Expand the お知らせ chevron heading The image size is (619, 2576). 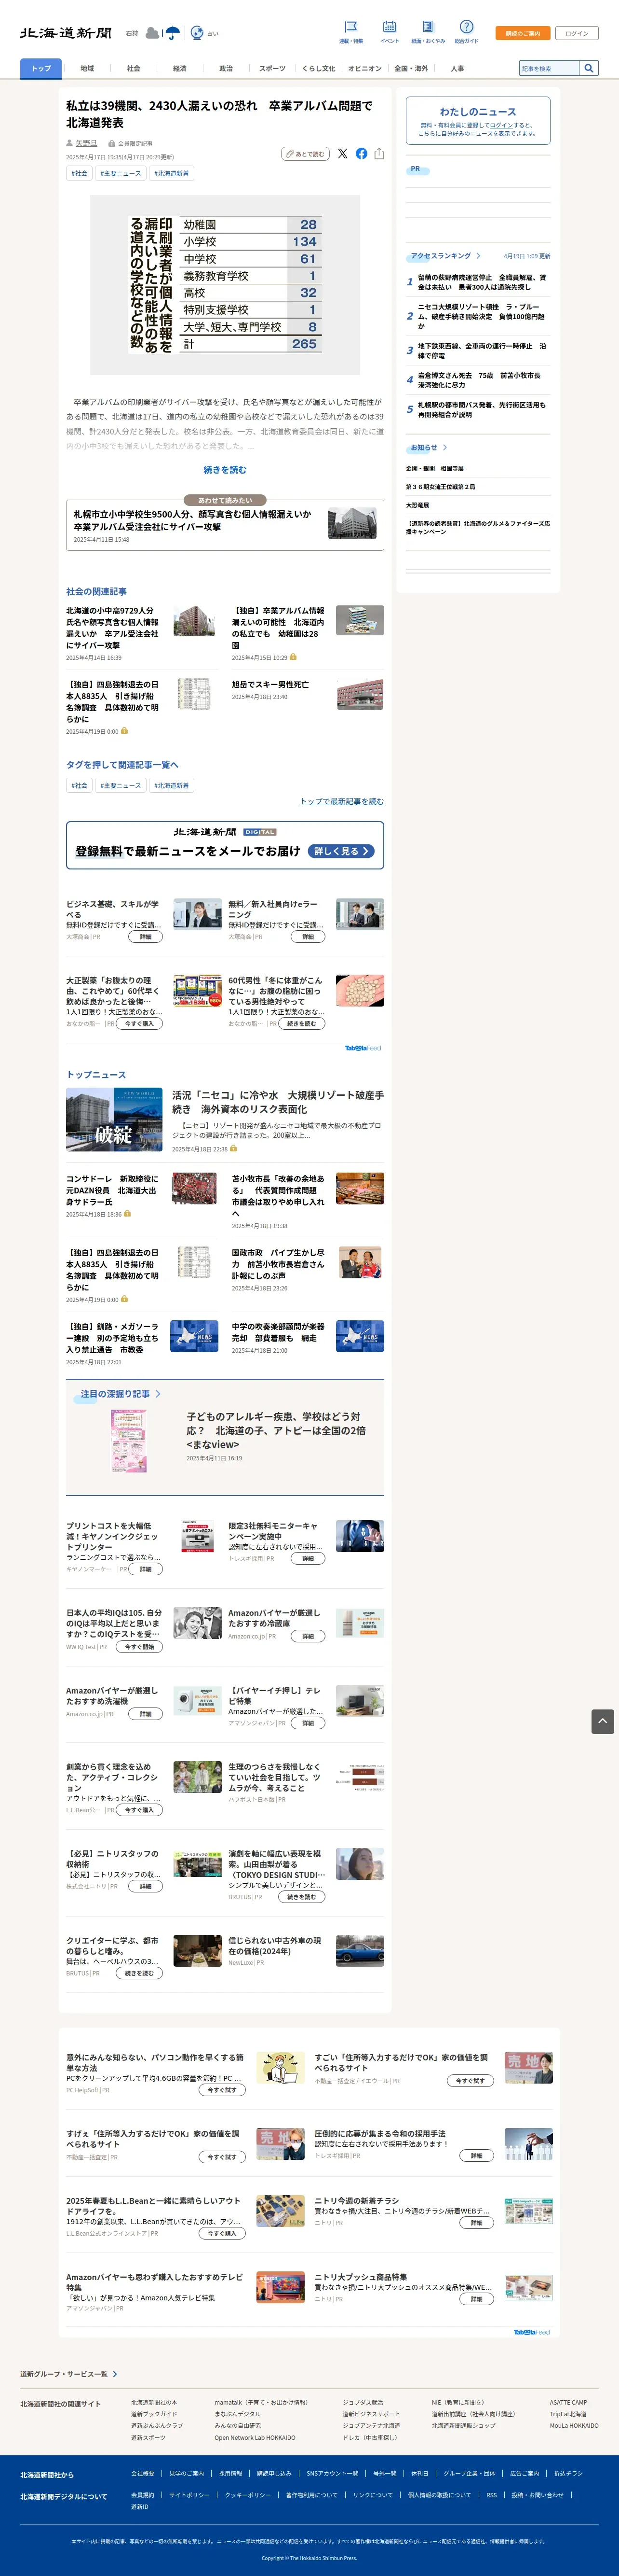pyautogui.click(x=428, y=447)
